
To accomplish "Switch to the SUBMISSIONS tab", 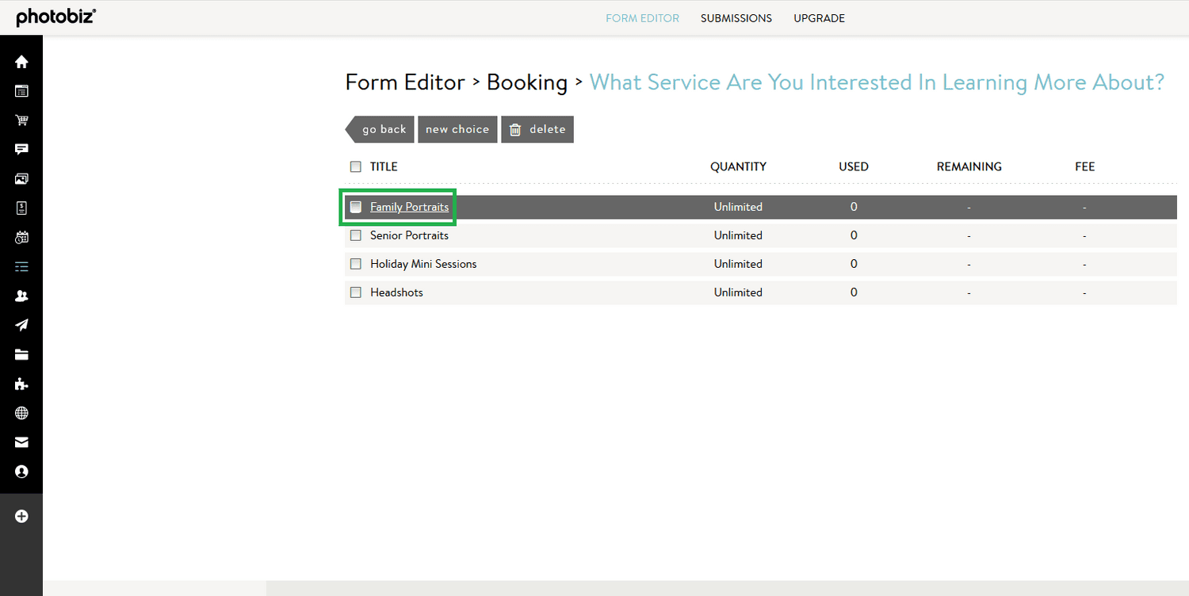I will 736,17.
